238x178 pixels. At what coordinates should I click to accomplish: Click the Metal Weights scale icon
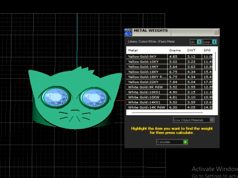point(128,32)
